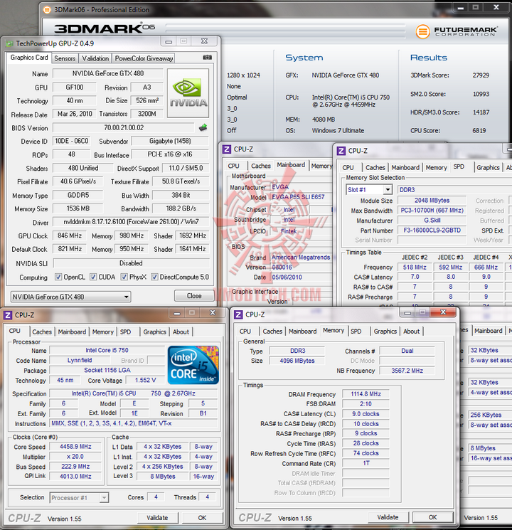Click the Futuremark orange logo icon
Image resolution: width=512 pixels, height=530 pixels.
click(422, 32)
